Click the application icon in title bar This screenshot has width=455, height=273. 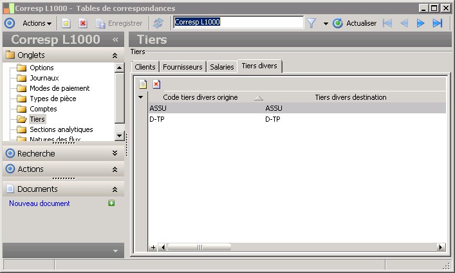click(9, 8)
